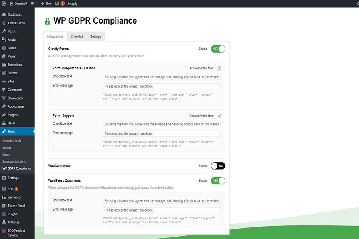Click the Extensions sidebar icon
The height and width of the screenshot is (239, 359).
point(4,65)
